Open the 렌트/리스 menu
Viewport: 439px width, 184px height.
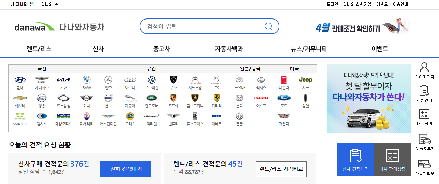tap(39, 49)
